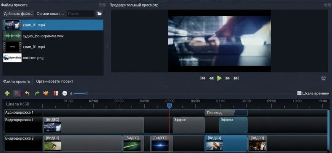Undo the last action with orange arrow

pyautogui.click(x=27, y=93)
